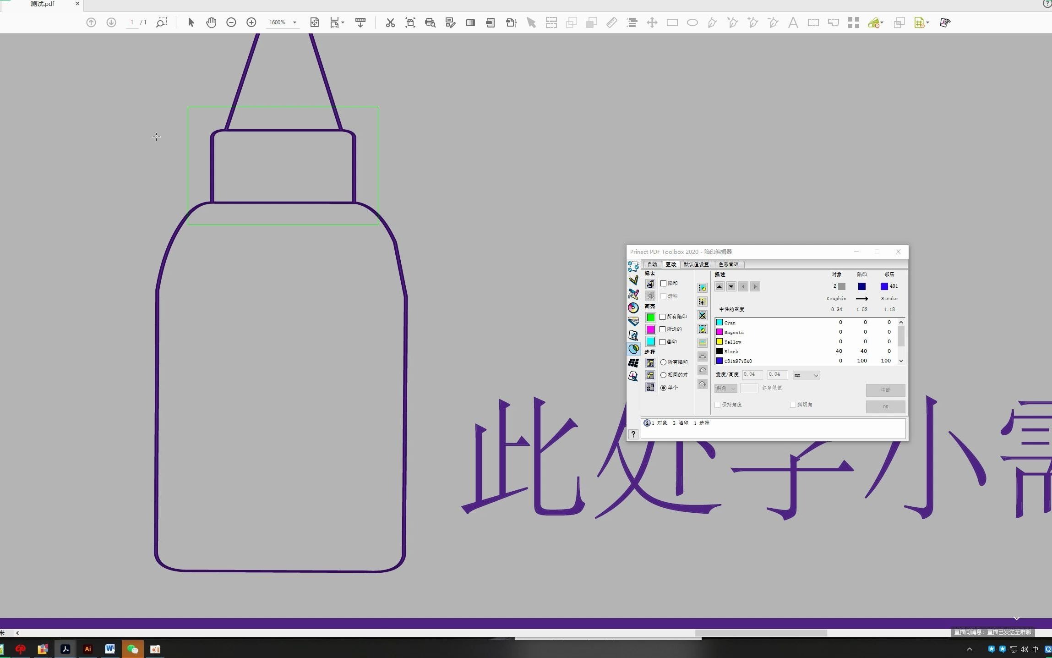Click the Zoom Out magnifier icon
1052x658 pixels.
(231, 22)
